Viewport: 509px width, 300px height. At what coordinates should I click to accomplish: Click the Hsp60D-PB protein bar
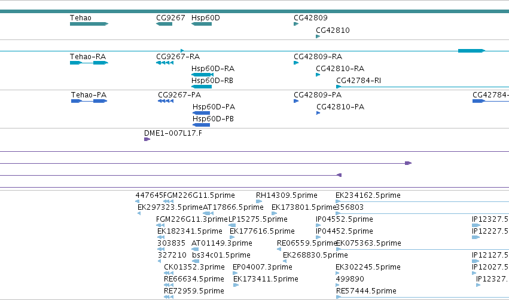(x=201, y=125)
